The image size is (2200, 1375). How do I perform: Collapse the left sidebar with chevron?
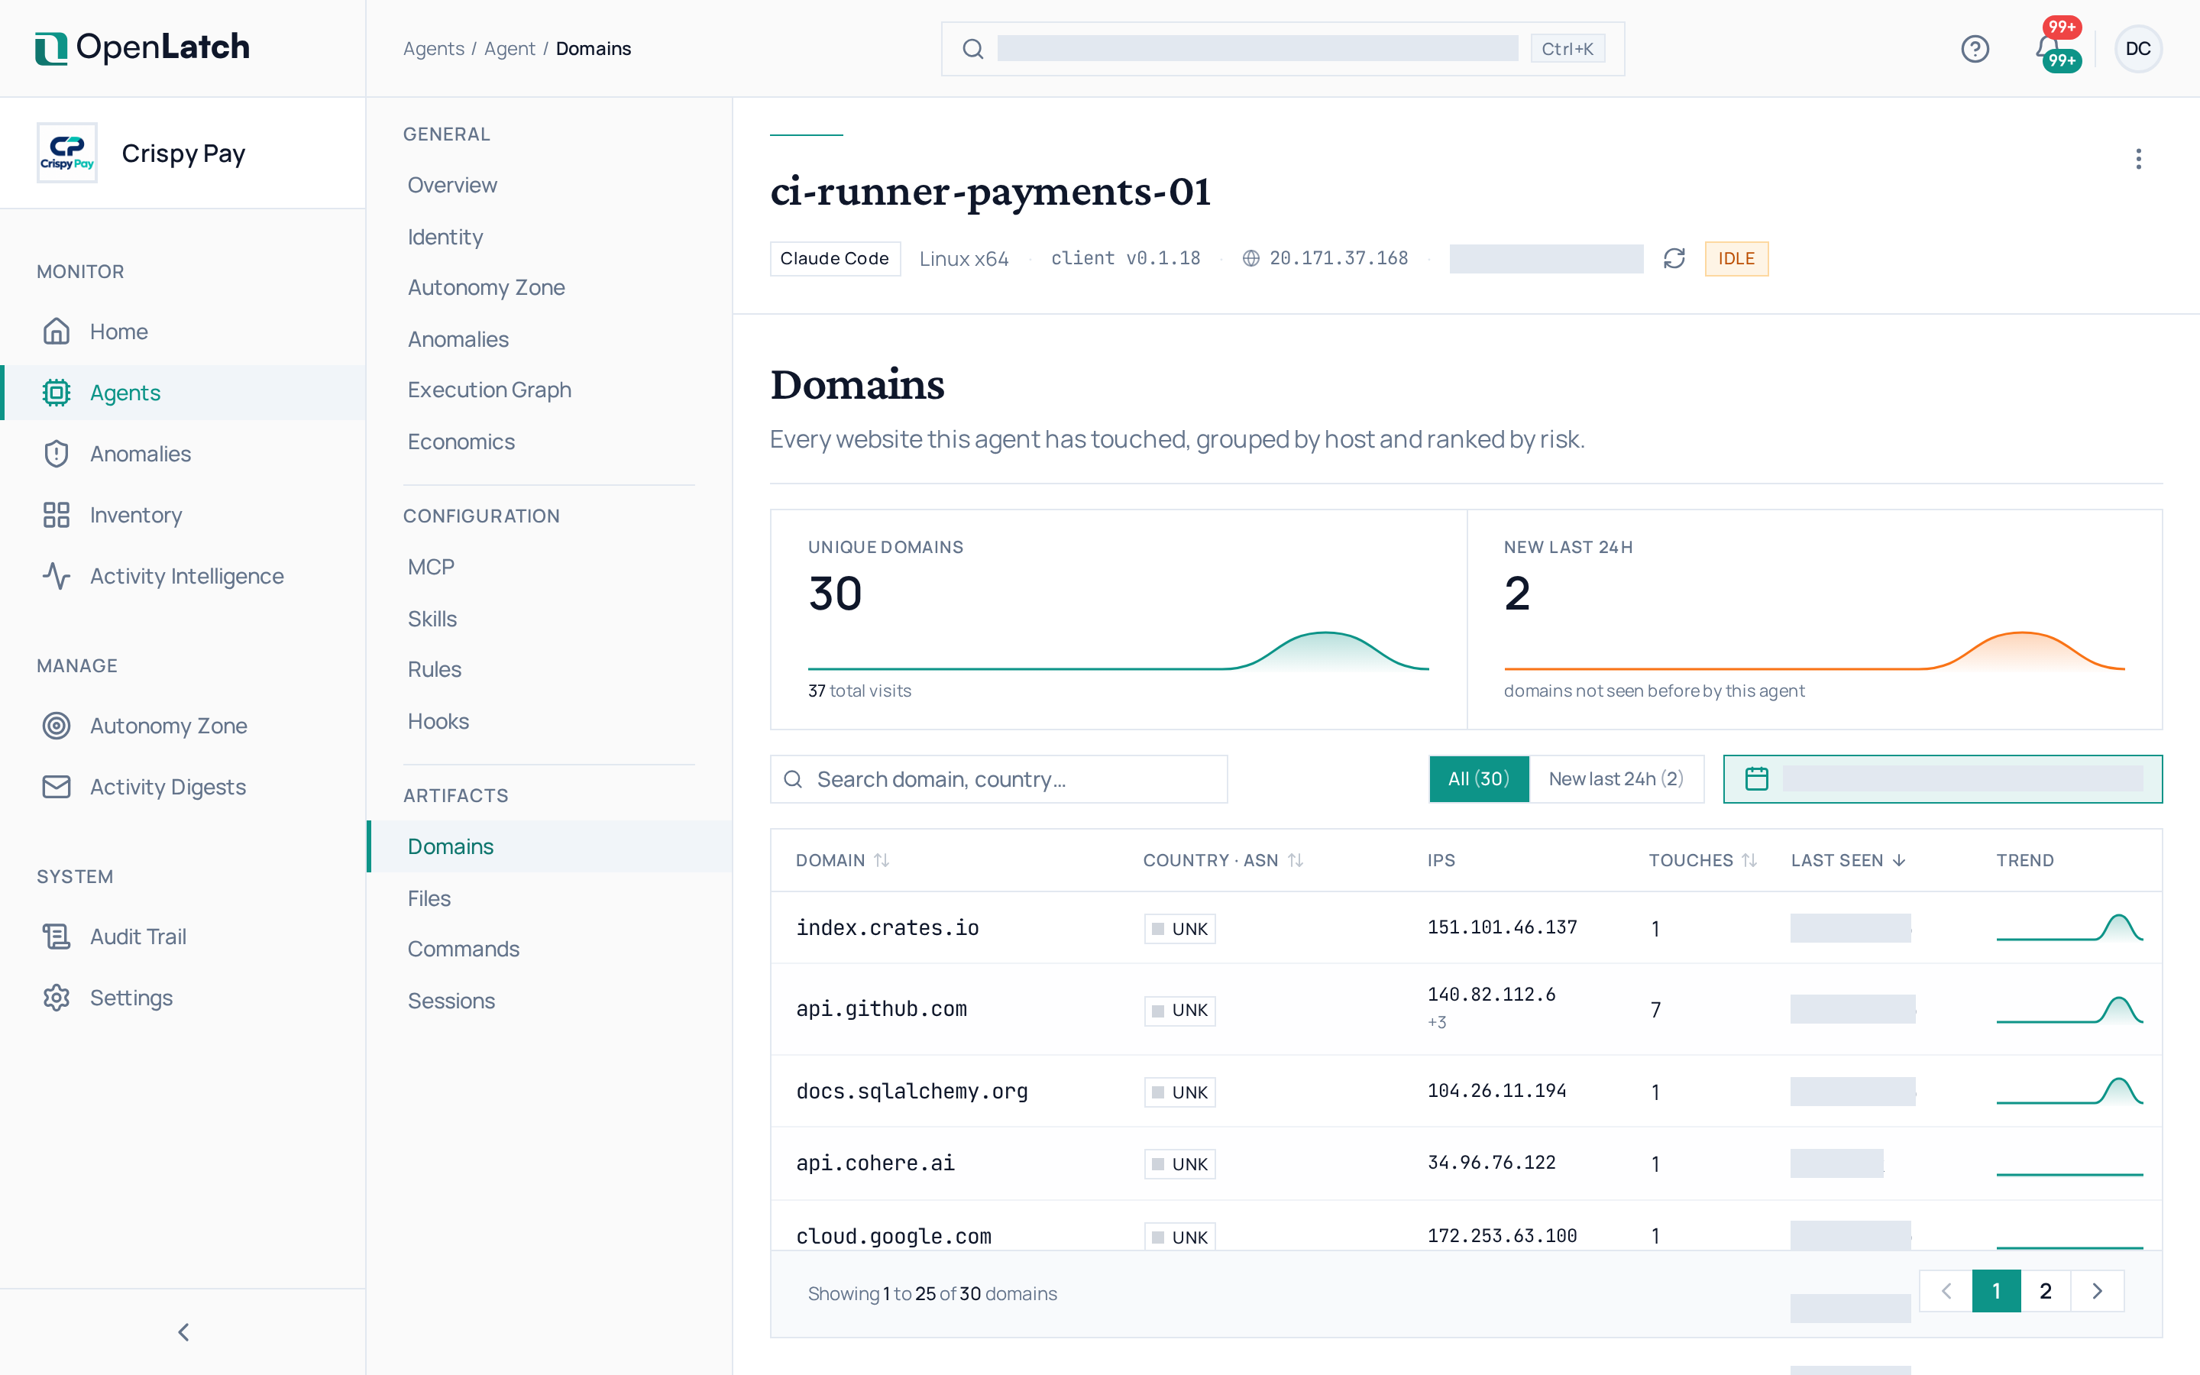[x=183, y=1332]
